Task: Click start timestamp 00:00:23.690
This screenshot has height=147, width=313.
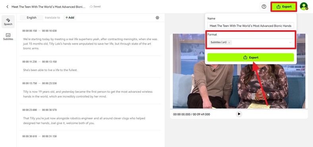Action: click(30, 110)
